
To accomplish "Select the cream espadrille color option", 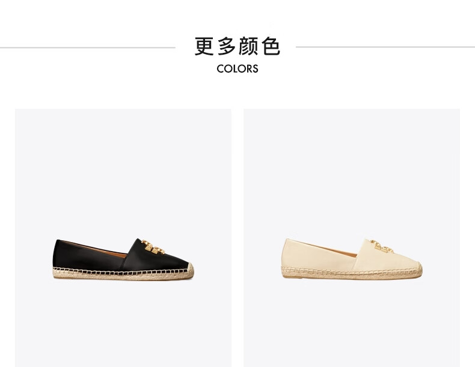I will tap(352, 238).
